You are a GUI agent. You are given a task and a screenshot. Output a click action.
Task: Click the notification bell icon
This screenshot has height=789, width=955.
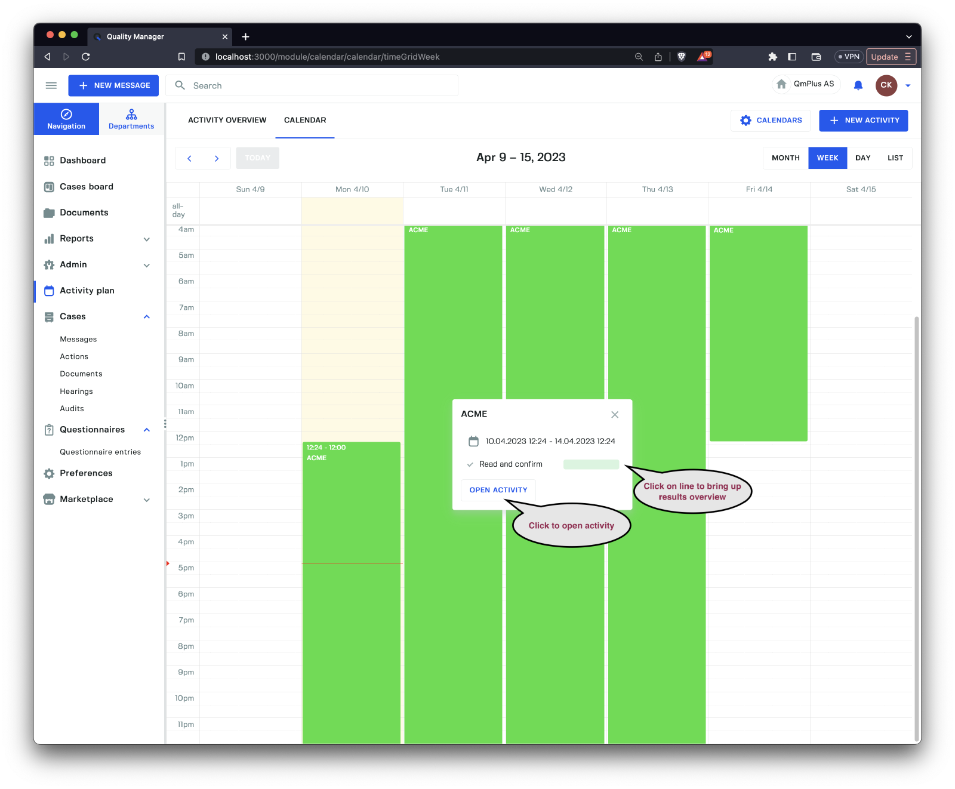click(x=858, y=85)
